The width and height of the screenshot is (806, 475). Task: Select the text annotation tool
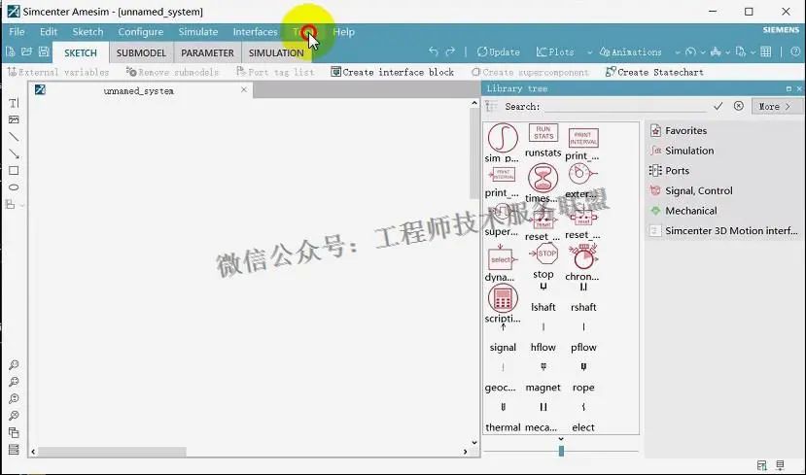coord(14,103)
